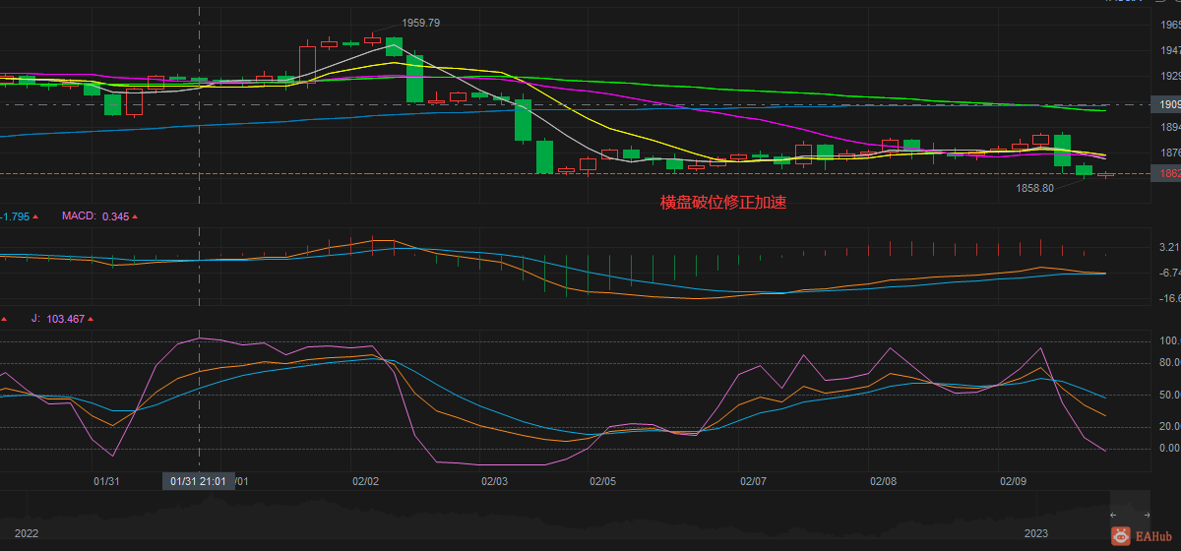Click the highlighted range window in the bottom navigator
Image resolution: width=1181 pixels, height=551 pixels.
[1130, 516]
